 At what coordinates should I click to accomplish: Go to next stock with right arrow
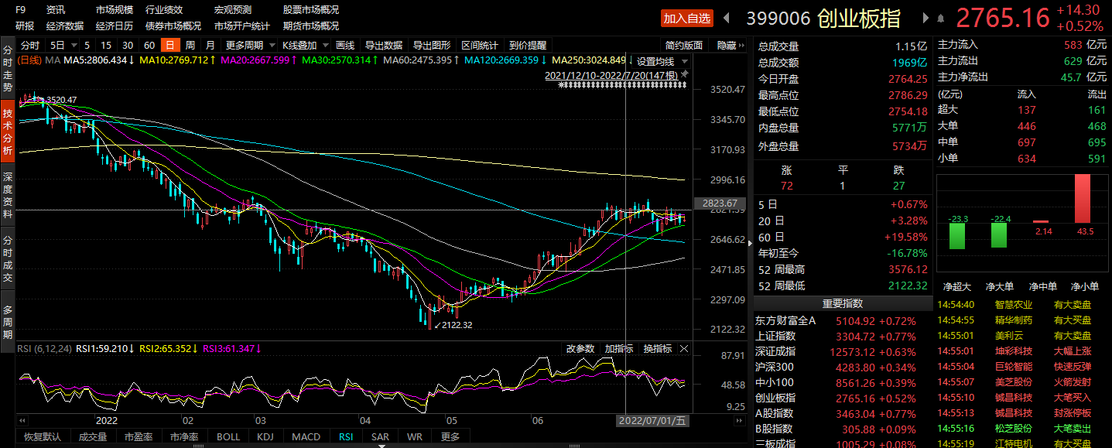[925, 18]
